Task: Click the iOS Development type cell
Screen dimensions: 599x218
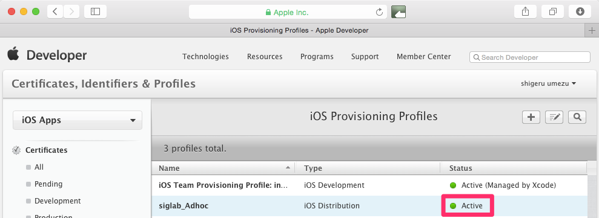Action: (x=334, y=185)
